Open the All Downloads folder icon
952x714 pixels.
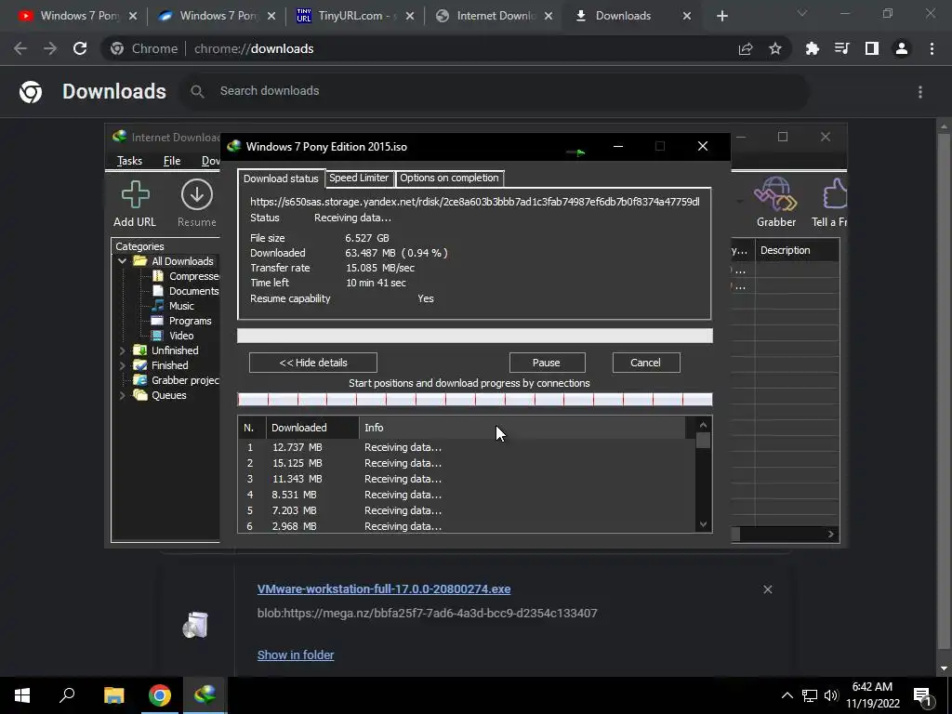coord(140,261)
